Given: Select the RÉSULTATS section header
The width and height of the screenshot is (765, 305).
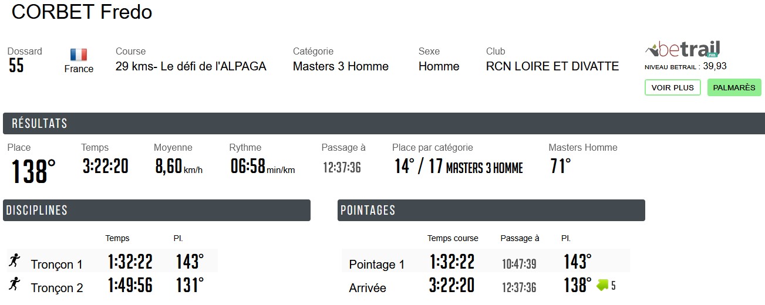Looking at the screenshot, I should point(383,124).
